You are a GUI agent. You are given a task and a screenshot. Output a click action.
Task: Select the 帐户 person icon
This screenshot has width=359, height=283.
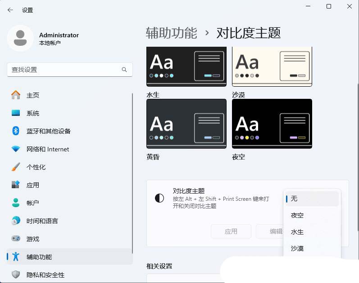click(16, 203)
